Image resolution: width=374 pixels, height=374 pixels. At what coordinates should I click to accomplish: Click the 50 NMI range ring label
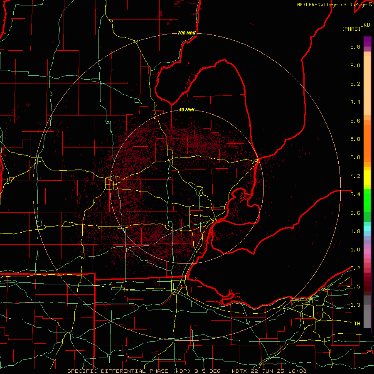coord(187,110)
